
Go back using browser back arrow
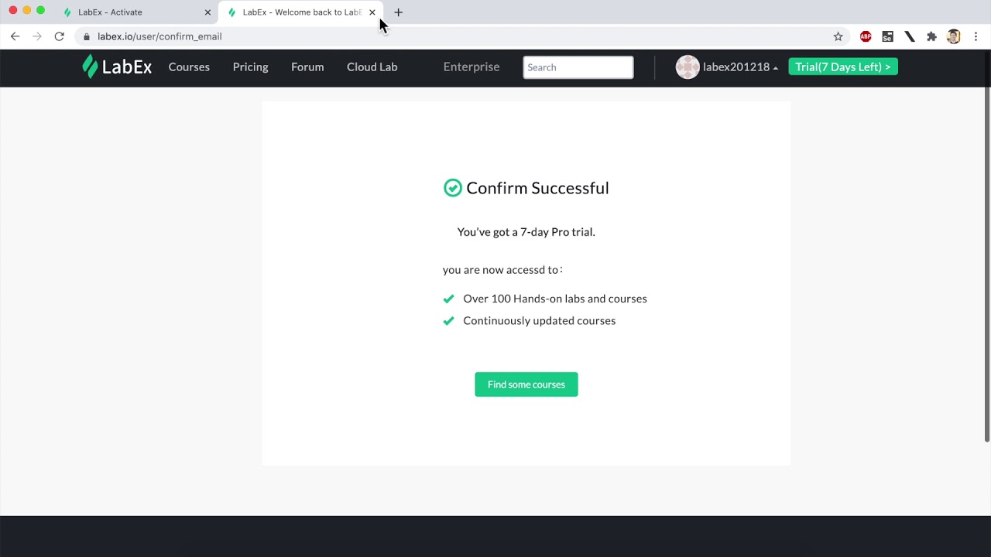(x=15, y=36)
